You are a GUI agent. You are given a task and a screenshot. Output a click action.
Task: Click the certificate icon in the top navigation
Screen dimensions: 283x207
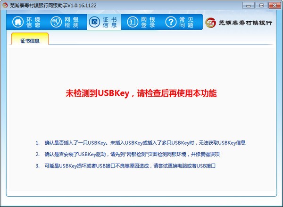pos(95,22)
